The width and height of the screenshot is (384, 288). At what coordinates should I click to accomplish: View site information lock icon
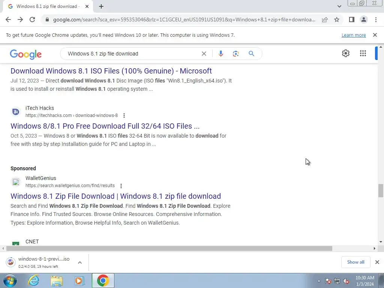[x=47, y=19]
